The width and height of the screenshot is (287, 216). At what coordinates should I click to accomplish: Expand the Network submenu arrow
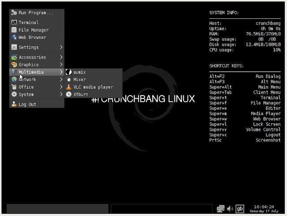point(61,79)
